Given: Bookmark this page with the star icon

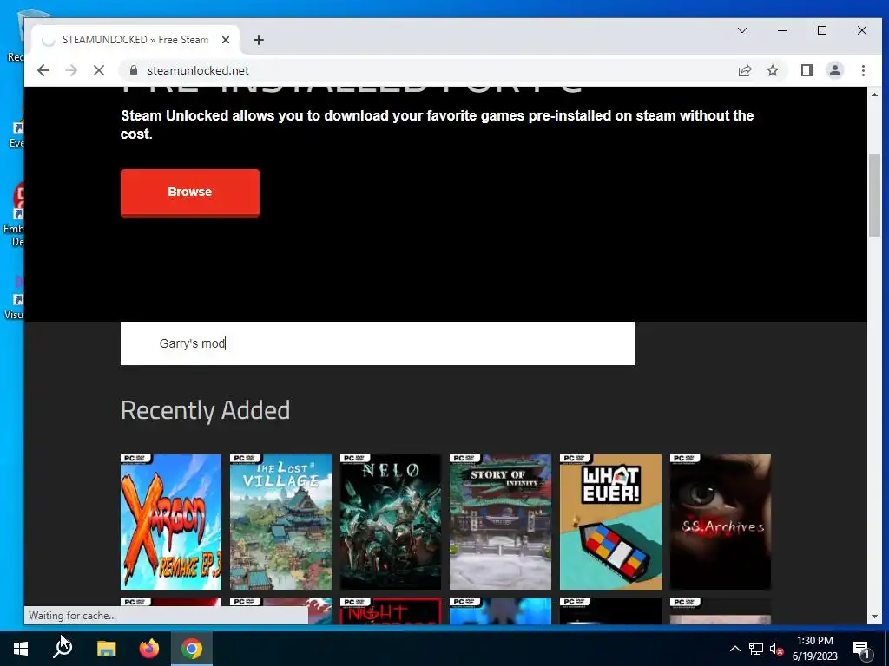Looking at the screenshot, I should pyautogui.click(x=772, y=70).
